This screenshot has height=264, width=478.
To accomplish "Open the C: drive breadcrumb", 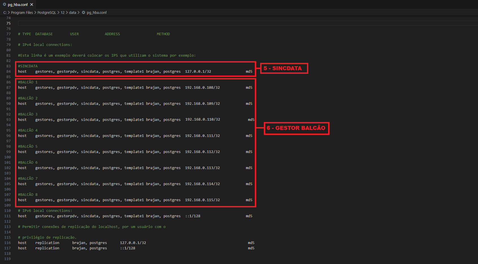I will [x=5, y=13].
